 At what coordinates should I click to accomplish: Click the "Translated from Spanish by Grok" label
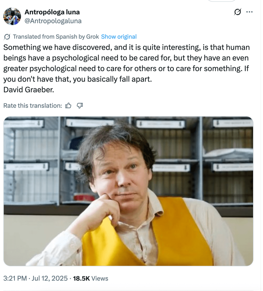(56, 37)
